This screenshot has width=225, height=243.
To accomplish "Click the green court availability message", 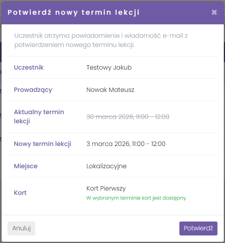I will point(137,198).
